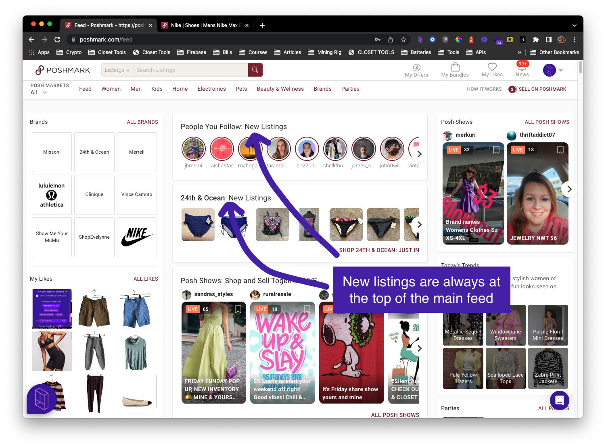Click the purple profile avatar
The width and height of the screenshot is (606, 448).
coord(549,70)
